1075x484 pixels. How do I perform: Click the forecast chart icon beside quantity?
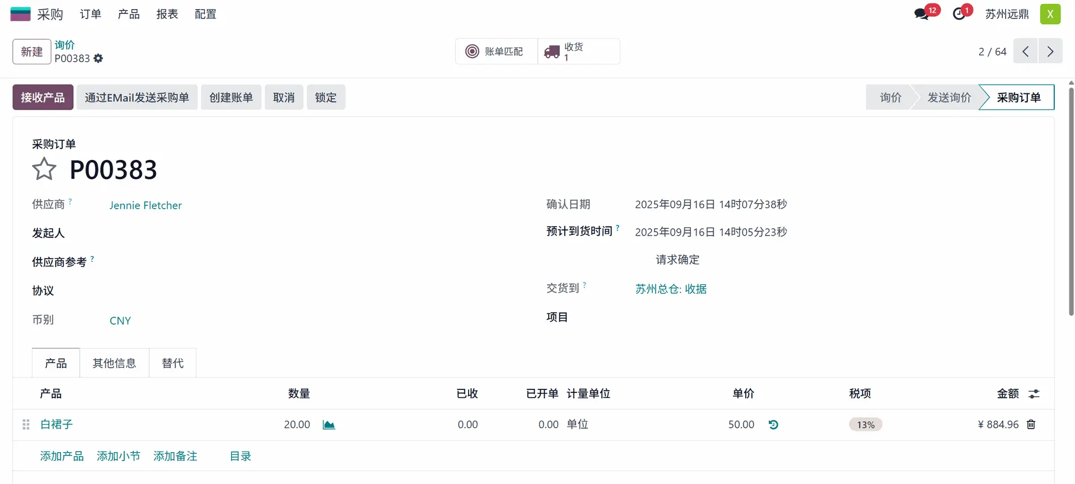[x=329, y=425]
